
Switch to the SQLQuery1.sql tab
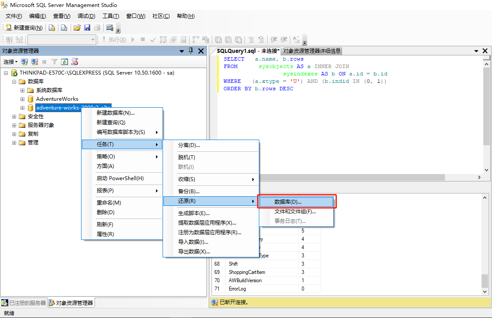click(x=248, y=51)
